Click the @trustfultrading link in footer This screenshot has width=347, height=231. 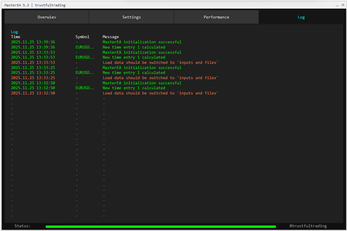[x=308, y=226]
